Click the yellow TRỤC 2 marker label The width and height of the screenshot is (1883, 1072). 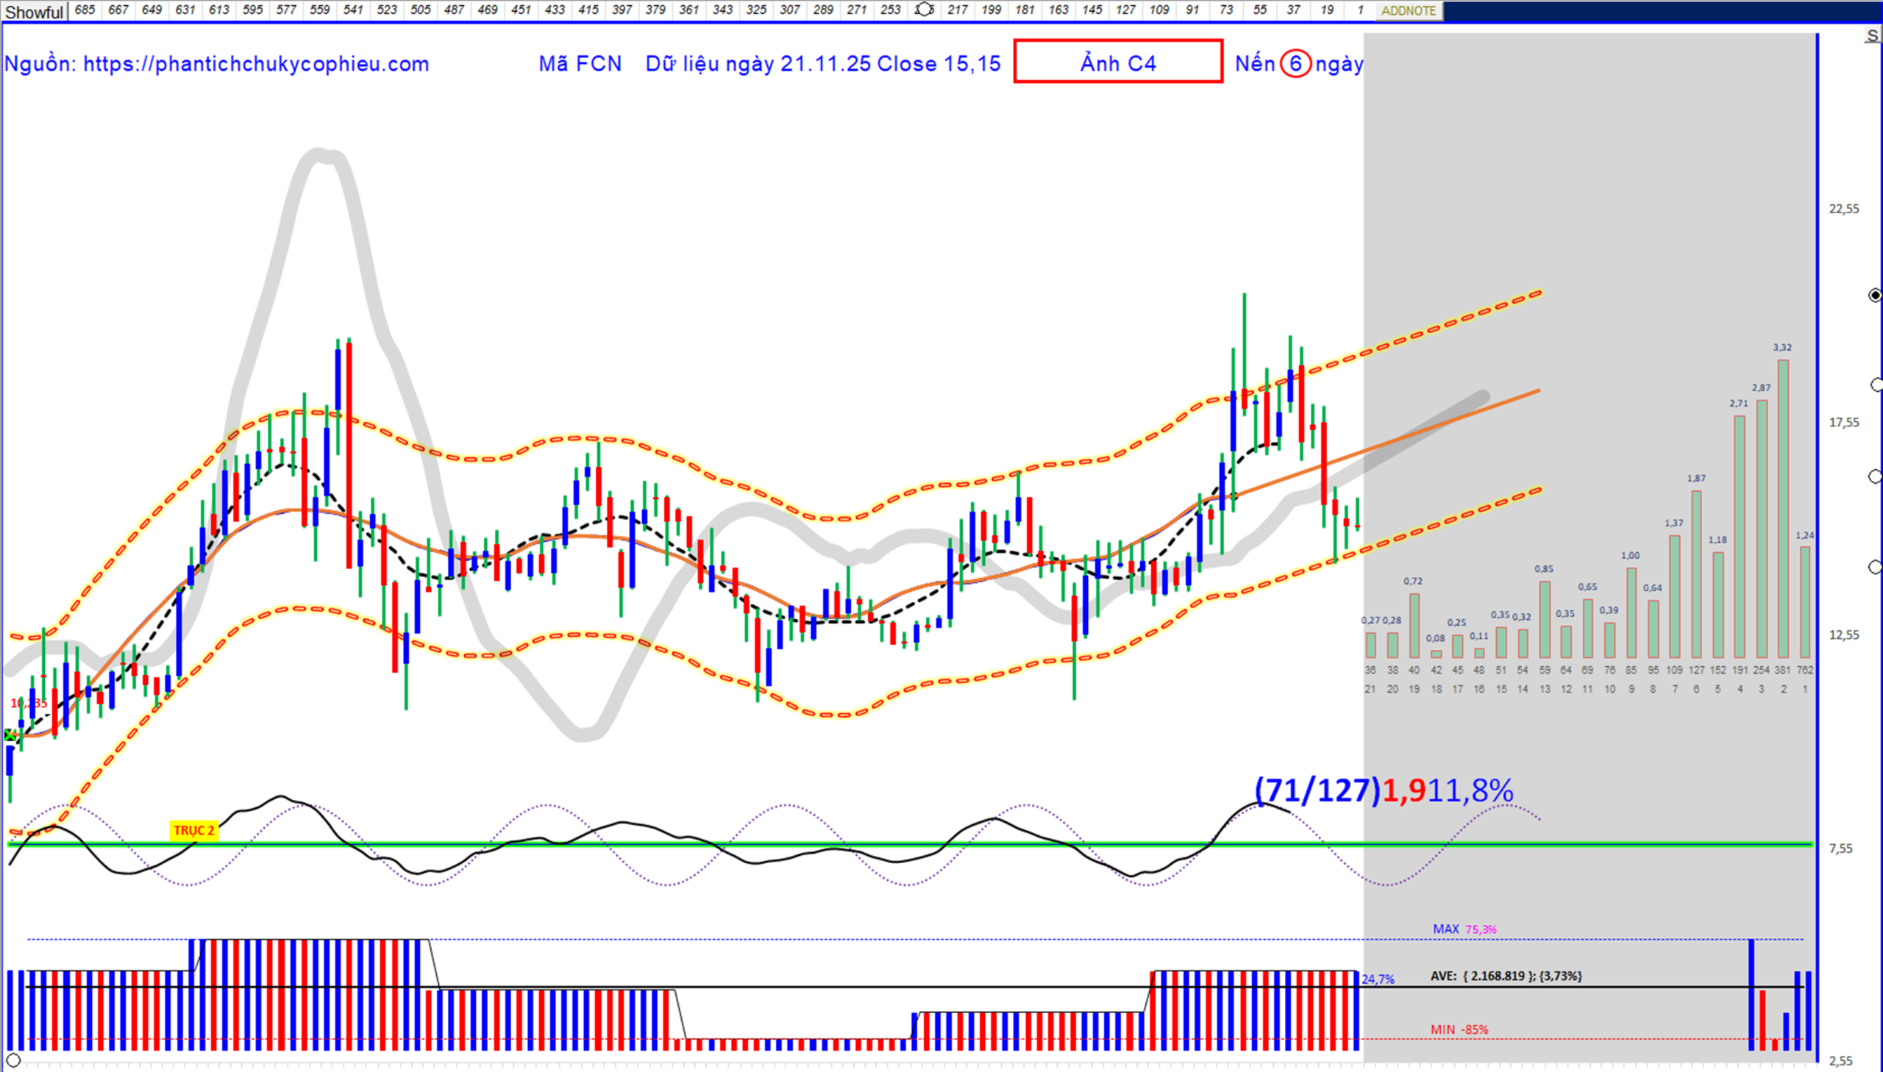click(193, 831)
